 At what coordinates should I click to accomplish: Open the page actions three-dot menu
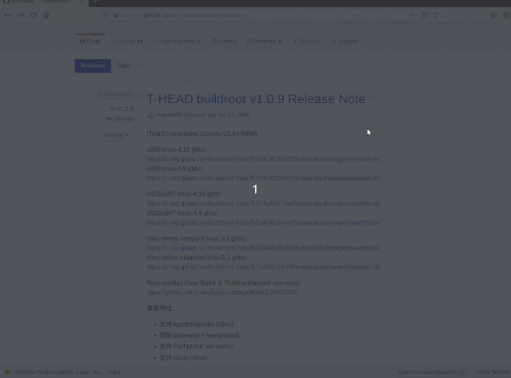[413, 15]
